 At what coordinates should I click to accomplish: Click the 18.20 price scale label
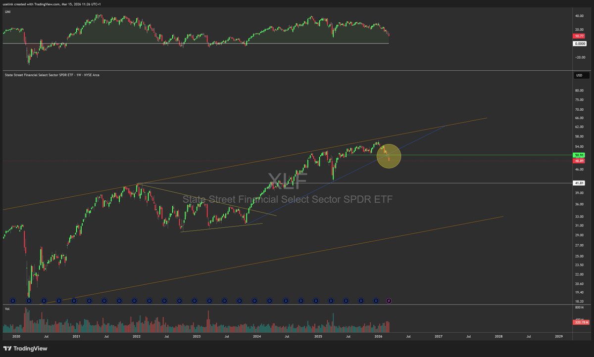click(x=580, y=301)
